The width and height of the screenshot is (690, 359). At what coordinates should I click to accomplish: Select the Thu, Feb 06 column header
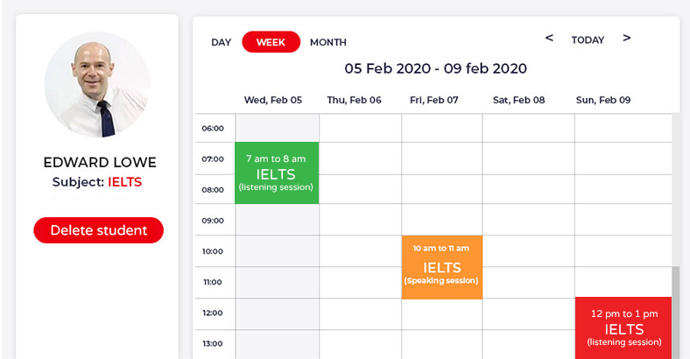[354, 100]
